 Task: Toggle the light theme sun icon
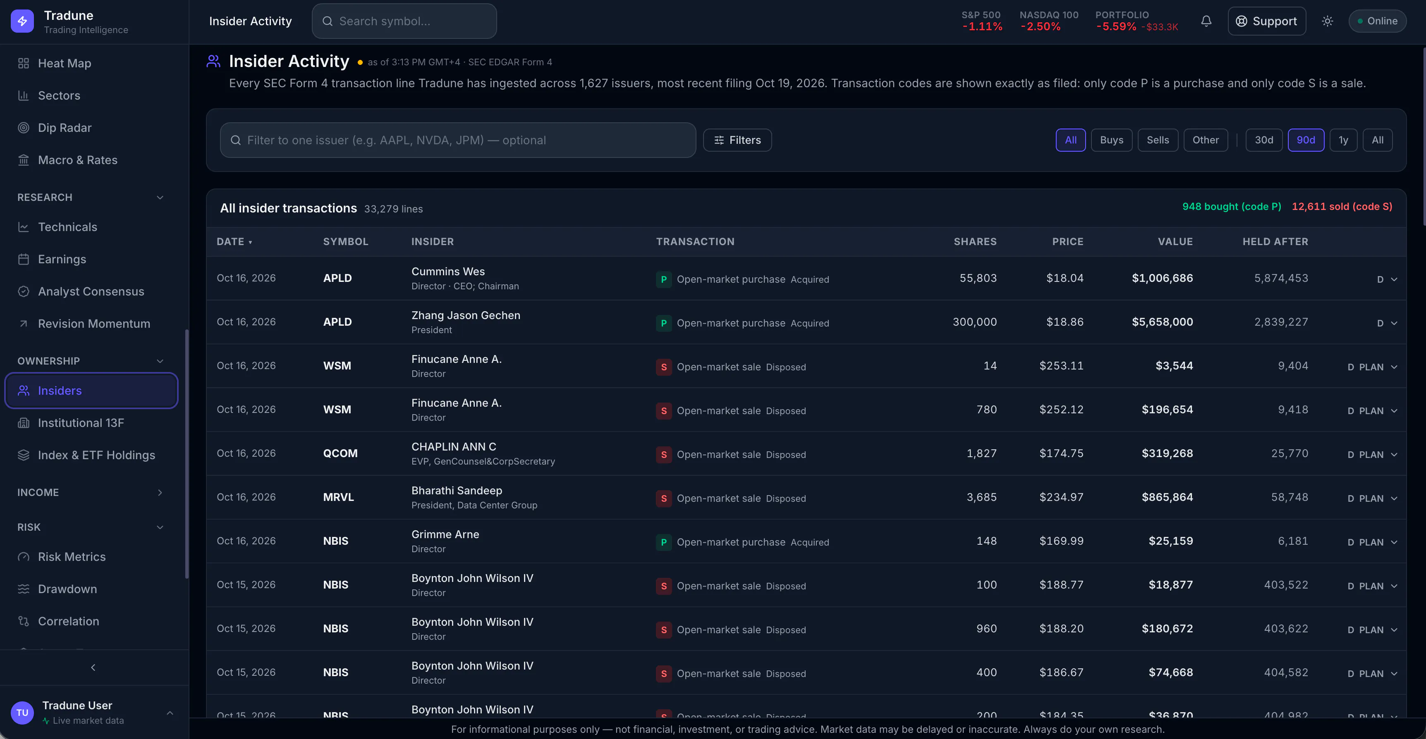click(x=1328, y=21)
